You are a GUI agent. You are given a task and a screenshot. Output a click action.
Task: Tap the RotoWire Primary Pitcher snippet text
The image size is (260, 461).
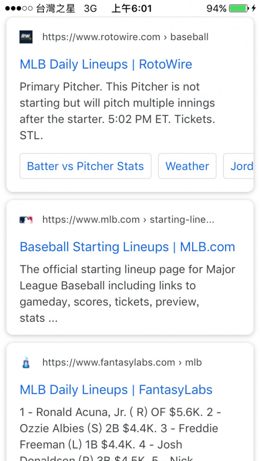pyautogui.click(x=117, y=112)
